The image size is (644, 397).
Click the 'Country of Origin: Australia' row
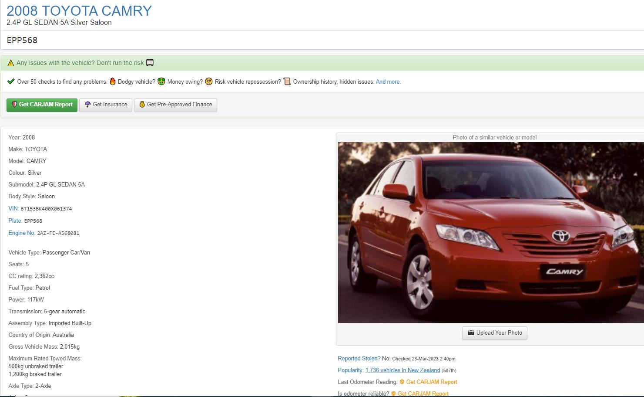pos(41,335)
